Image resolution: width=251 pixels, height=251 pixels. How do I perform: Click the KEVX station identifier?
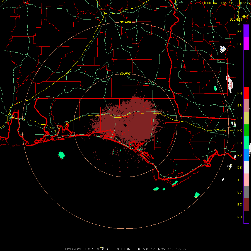point(143,249)
